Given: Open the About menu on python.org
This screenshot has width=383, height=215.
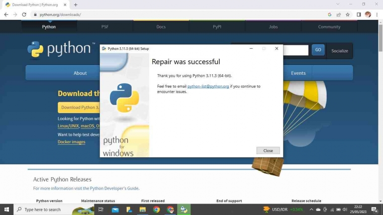Looking at the screenshot, I should click(x=80, y=73).
